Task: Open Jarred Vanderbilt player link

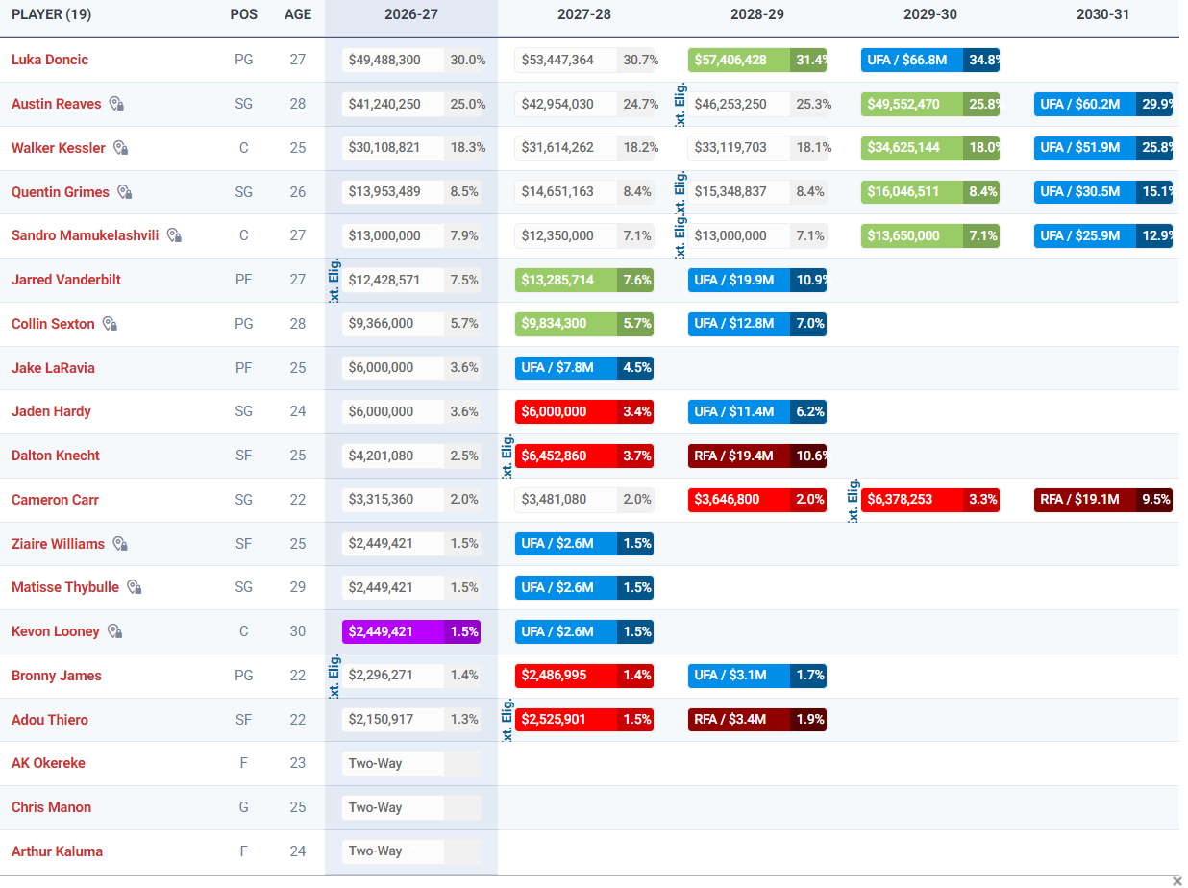Action: point(66,280)
